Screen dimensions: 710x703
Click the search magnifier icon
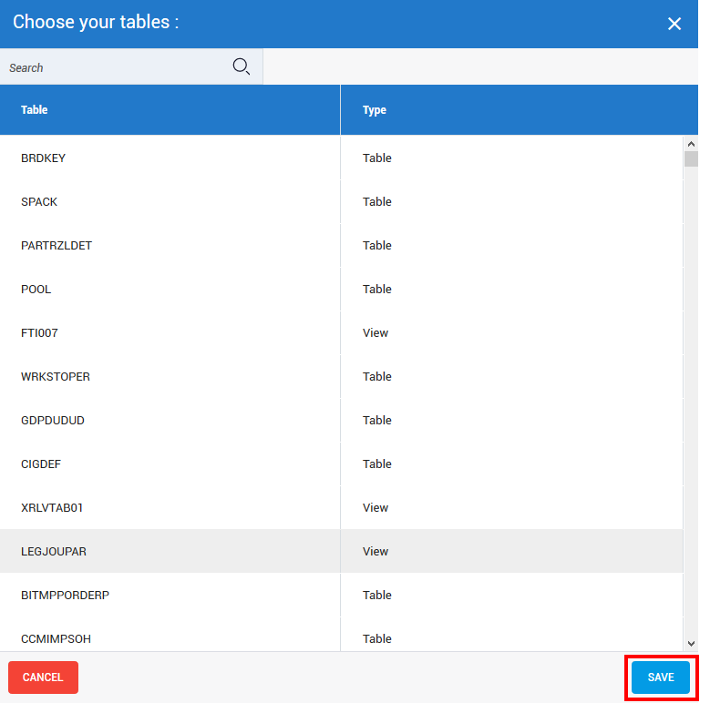pyautogui.click(x=241, y=66)
